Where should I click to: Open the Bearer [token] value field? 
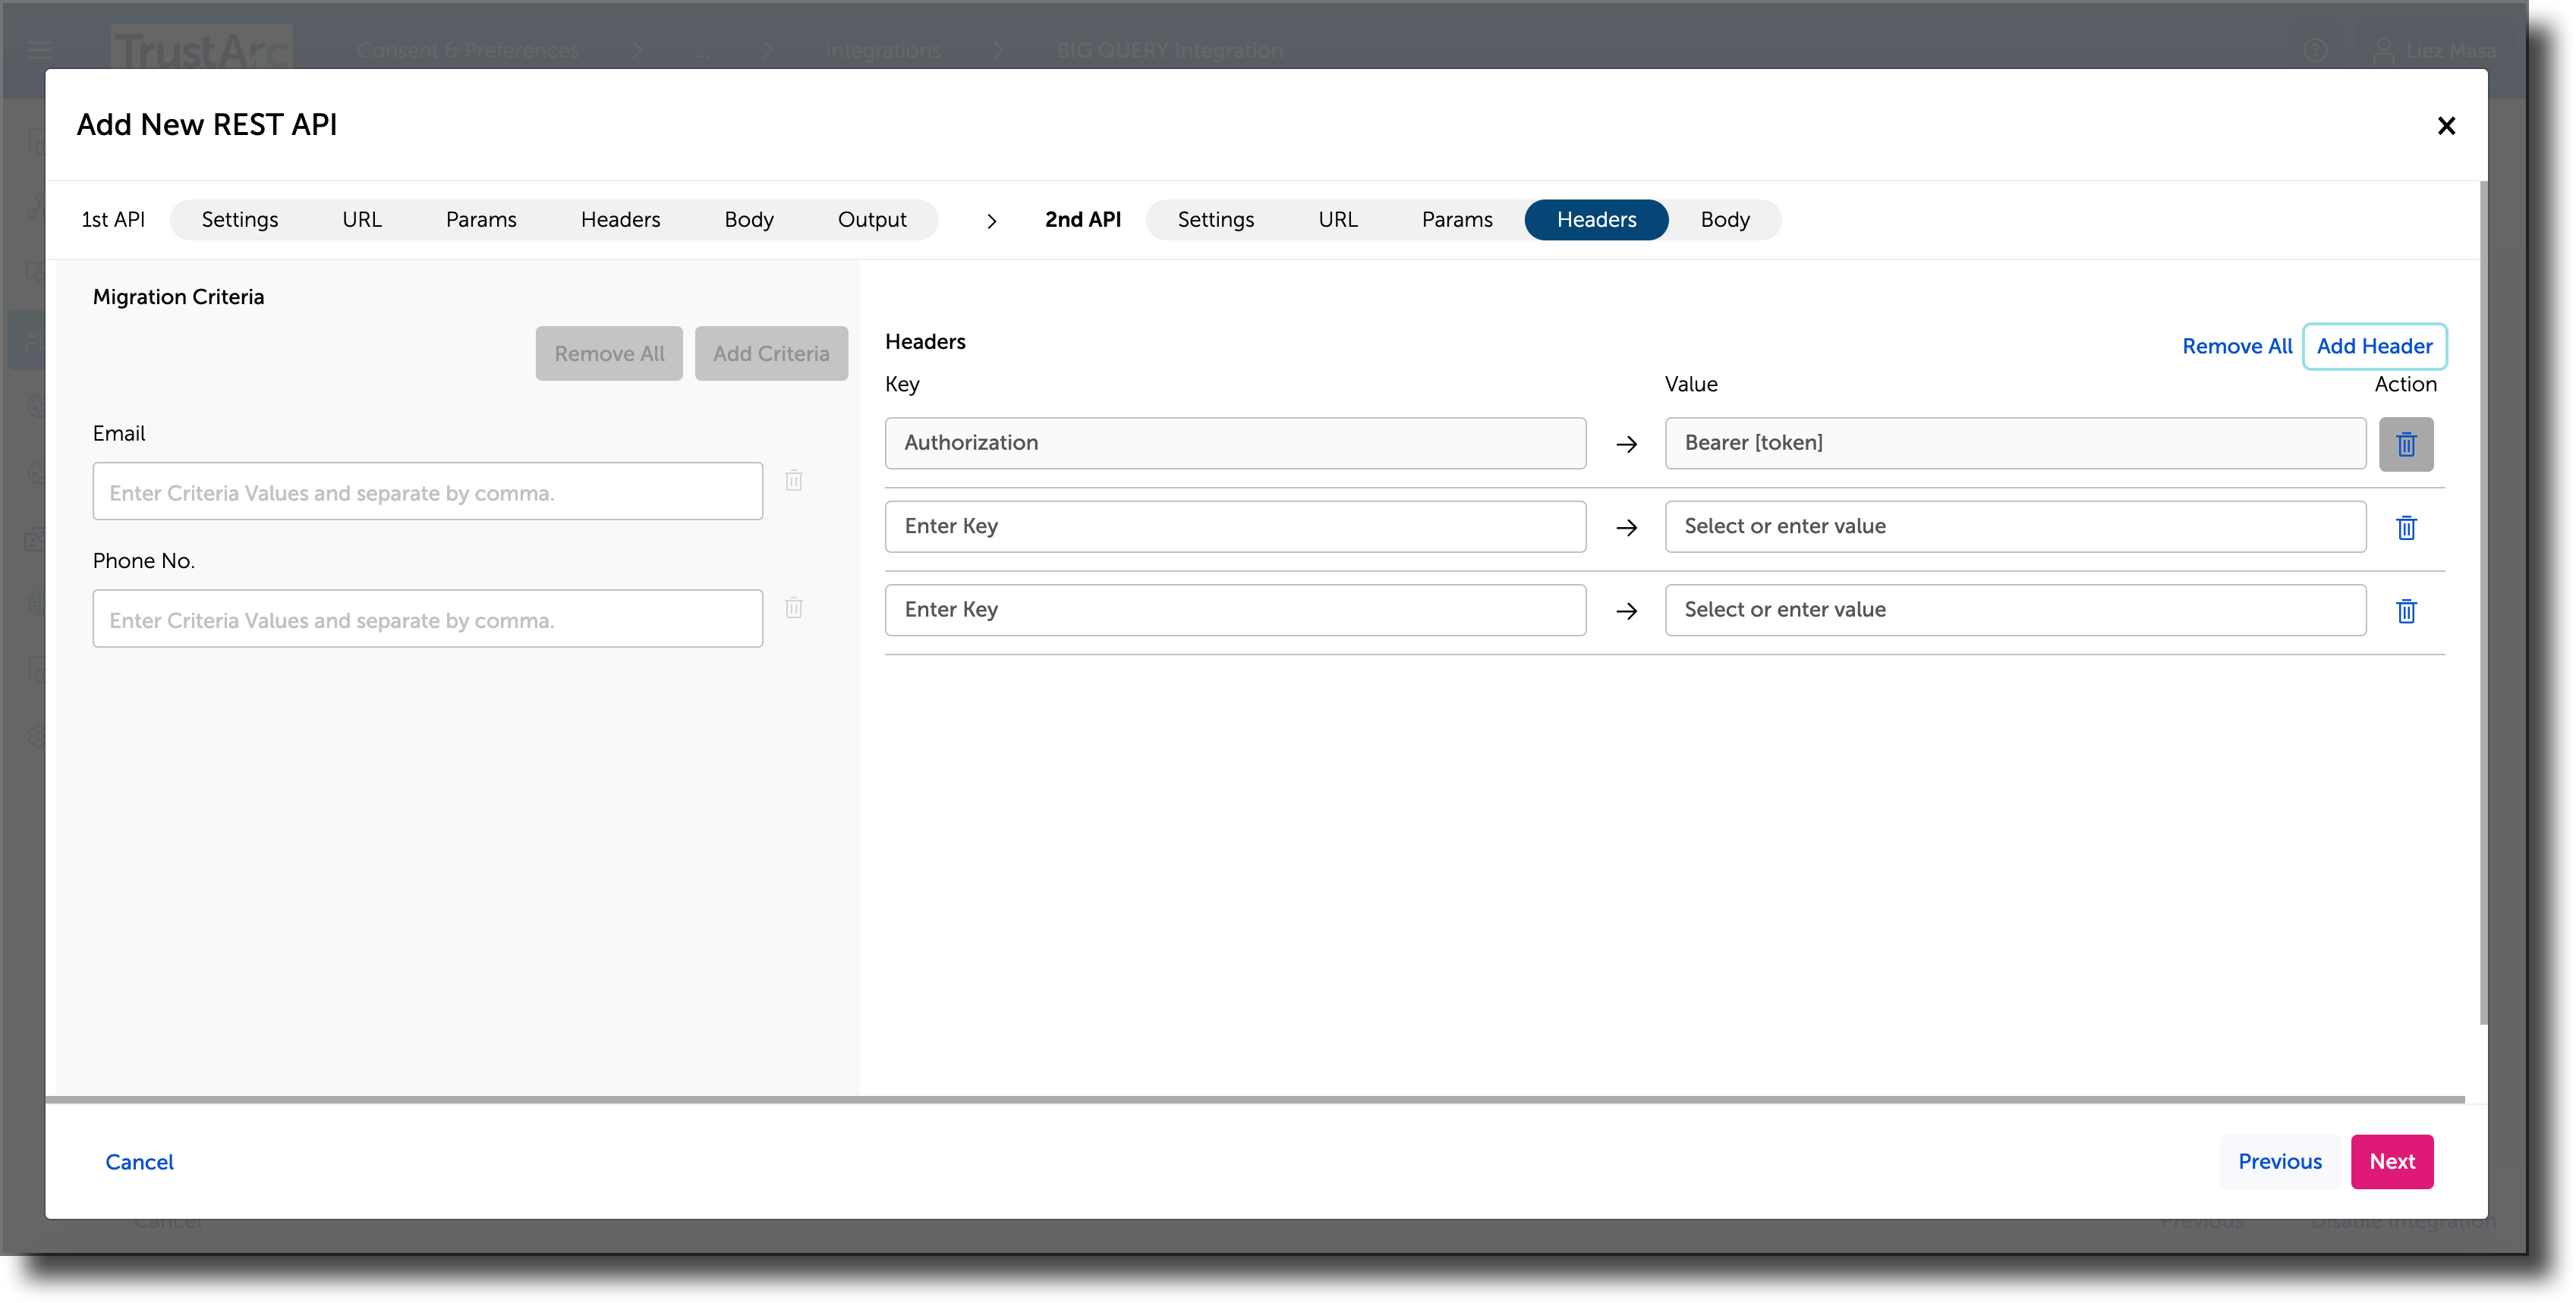click(x=2015, y=444)
